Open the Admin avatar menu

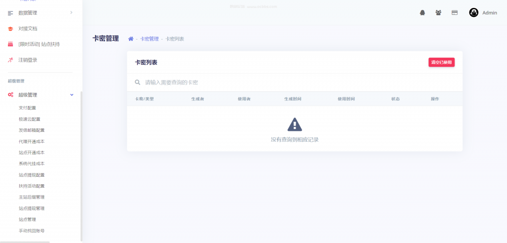pos(474,12)
